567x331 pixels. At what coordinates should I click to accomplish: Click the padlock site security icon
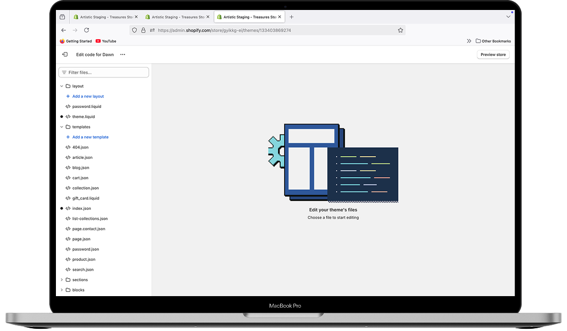(x=143, y=30)
